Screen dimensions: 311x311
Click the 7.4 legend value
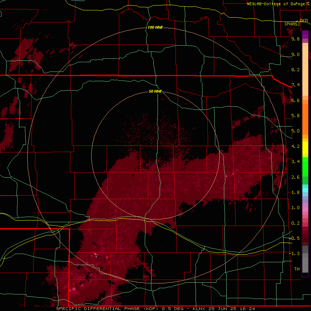click(x=295, y=85)
